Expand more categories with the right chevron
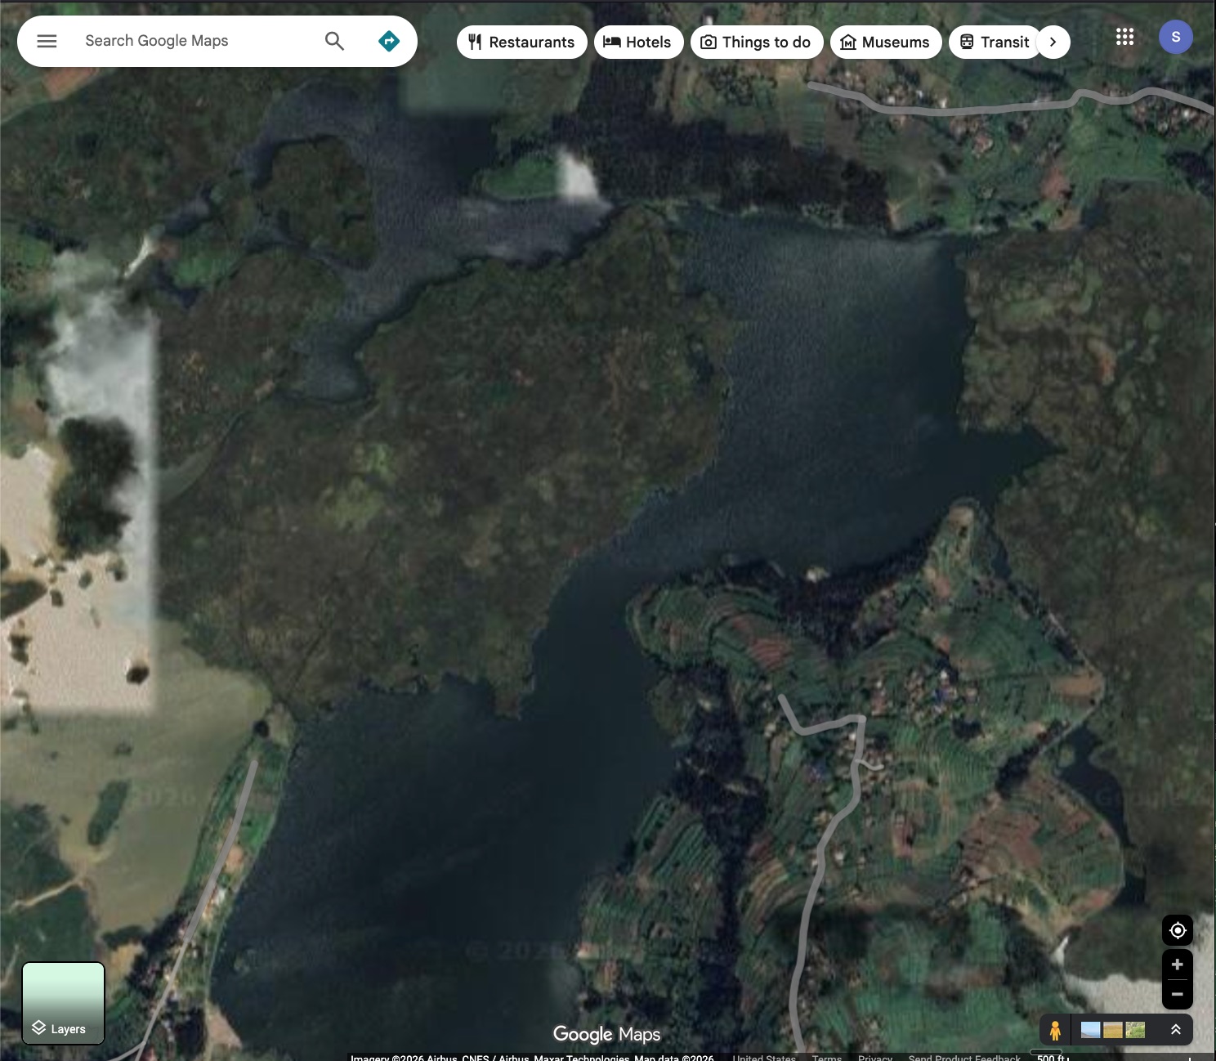This screenshot has width=1216, height=1061. point(1053,42)
